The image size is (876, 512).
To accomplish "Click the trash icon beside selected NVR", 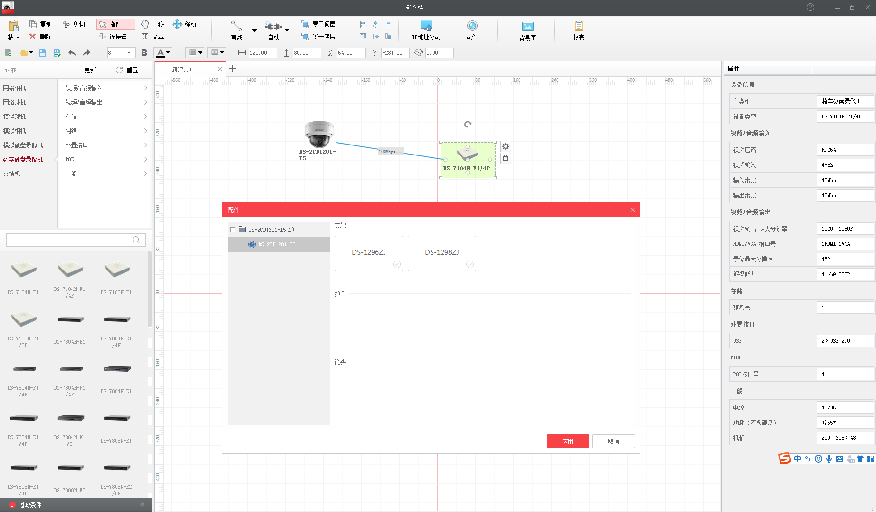I will point(506,158).
